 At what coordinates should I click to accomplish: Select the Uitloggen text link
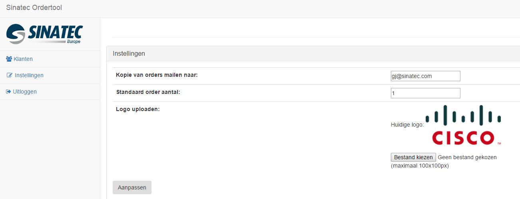pyautogui.click(x=25, y=92)
